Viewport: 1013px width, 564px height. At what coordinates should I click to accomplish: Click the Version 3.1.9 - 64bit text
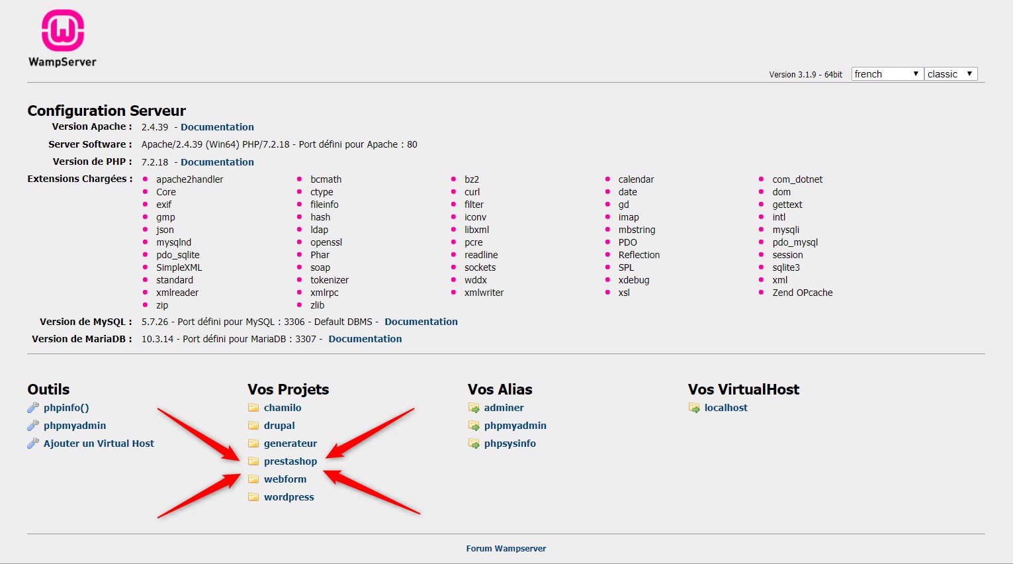click(x=806, y=75)
